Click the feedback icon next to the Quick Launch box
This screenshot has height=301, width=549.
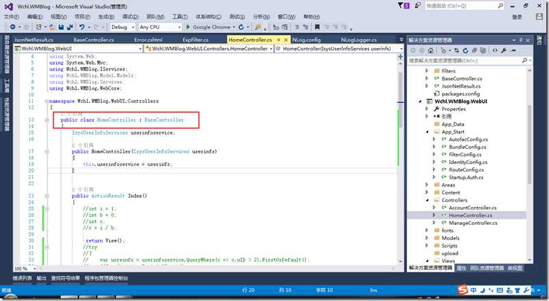[418, 5]
